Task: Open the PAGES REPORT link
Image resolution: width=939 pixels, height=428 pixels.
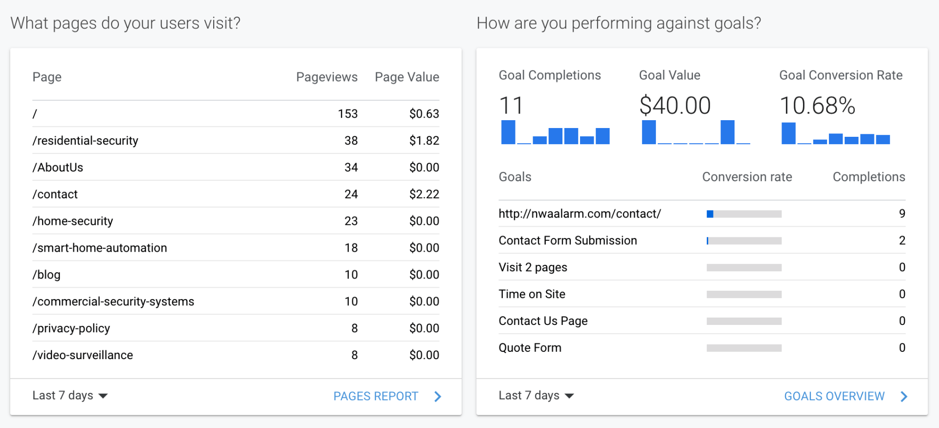Action: click(376, 396)
